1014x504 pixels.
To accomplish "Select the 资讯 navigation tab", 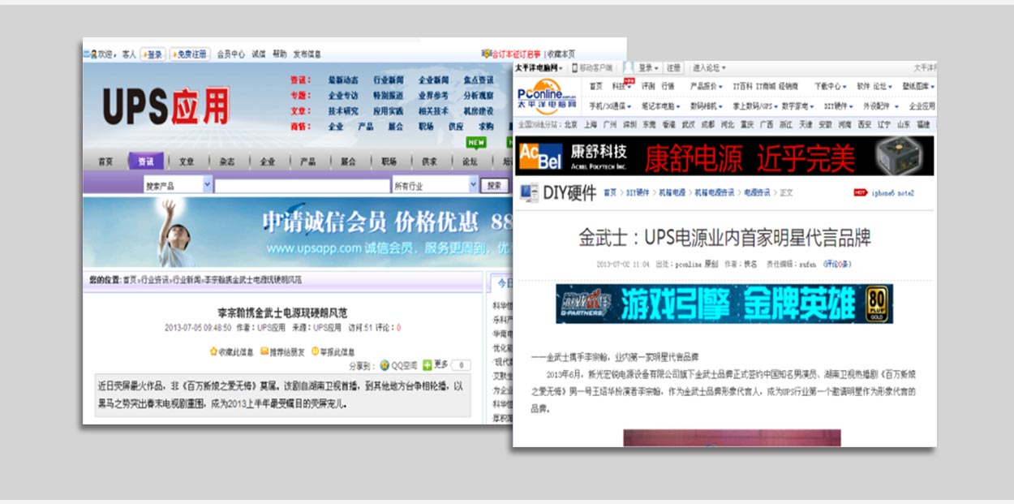I will tap(146, 162).
